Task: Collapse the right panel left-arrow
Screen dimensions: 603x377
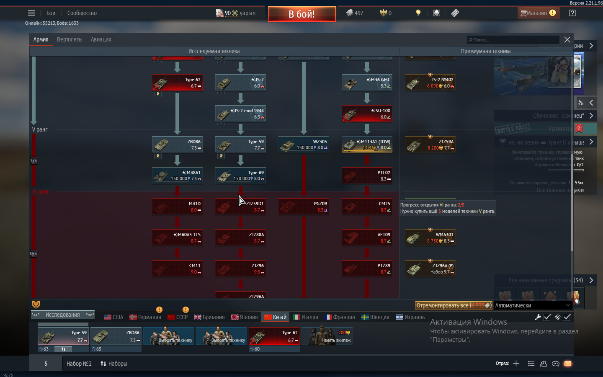Action: tap(591, 103)
